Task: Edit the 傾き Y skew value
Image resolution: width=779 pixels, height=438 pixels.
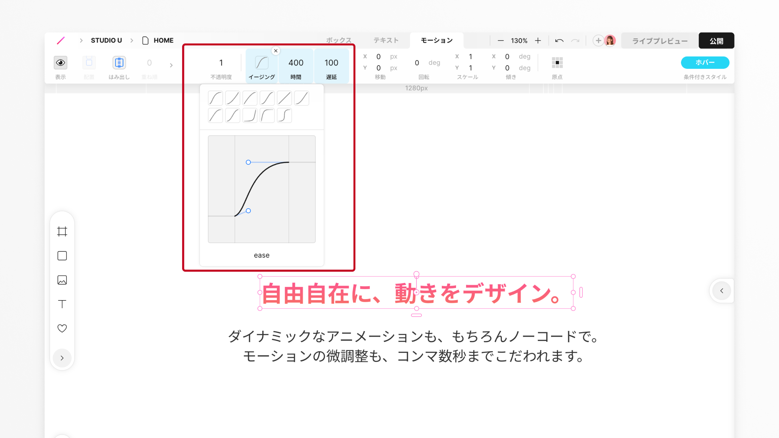Action: (507, 68)
